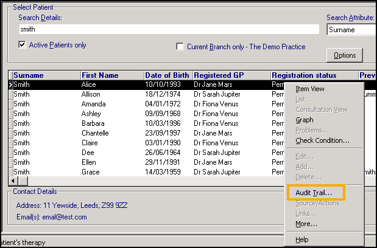Choose Item View in context menu
Image resolution: width=377 pixels, height=248 pixels.
(x=309, y=89)
